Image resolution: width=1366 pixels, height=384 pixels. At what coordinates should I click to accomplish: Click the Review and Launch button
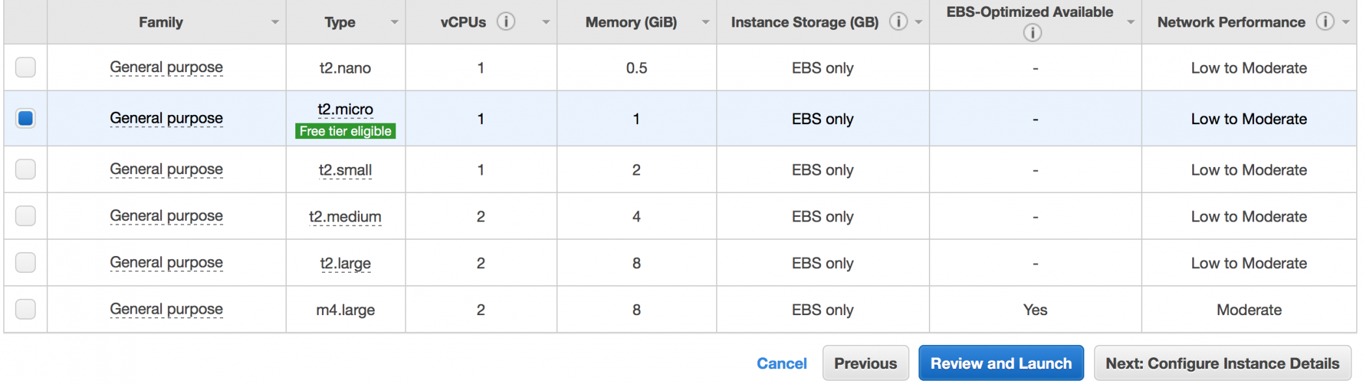[1000, 363]
